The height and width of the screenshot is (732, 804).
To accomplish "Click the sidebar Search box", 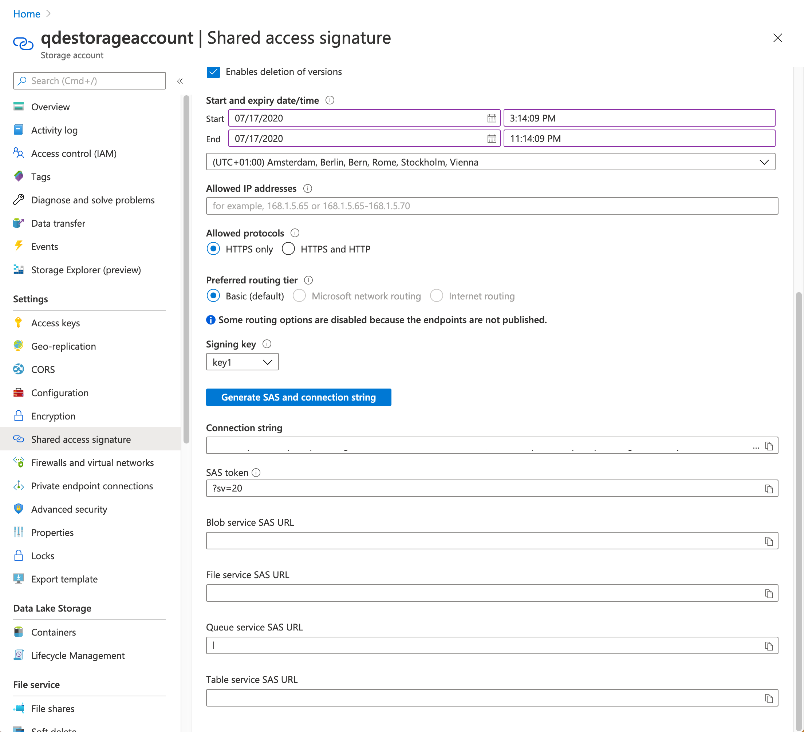I will (x=89, y=81).
